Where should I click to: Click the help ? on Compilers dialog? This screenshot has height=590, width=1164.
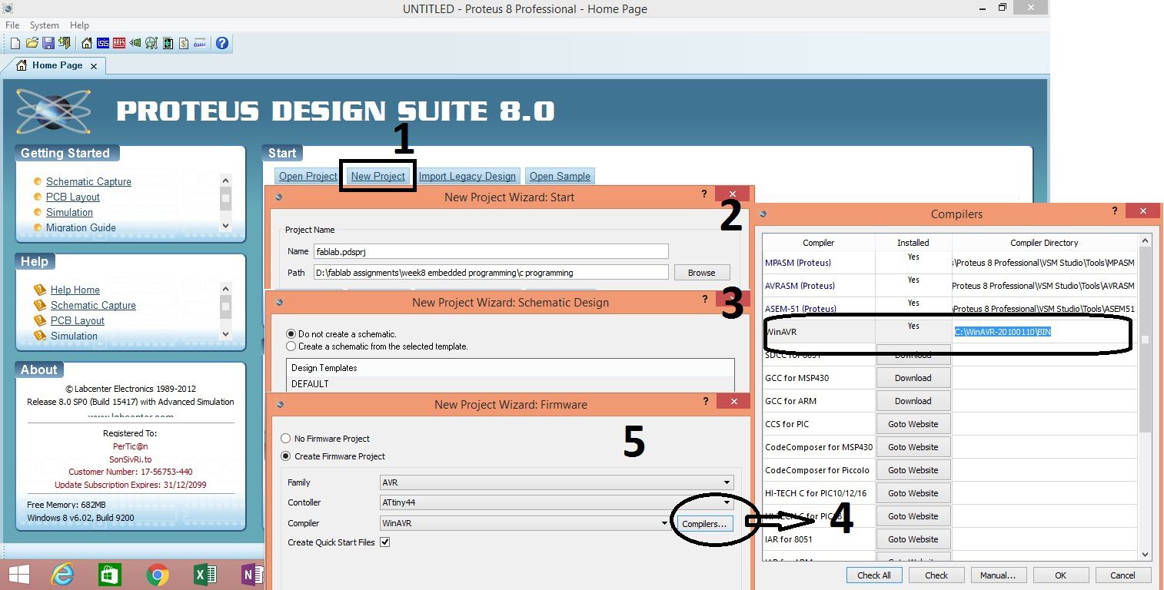coord(1115,210)
